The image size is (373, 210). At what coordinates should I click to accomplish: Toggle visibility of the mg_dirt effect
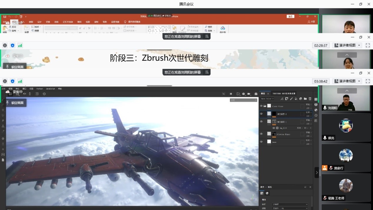274,128
